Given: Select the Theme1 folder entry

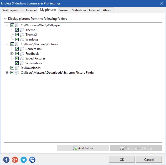Looking at the screenshot, I should 31,30.
